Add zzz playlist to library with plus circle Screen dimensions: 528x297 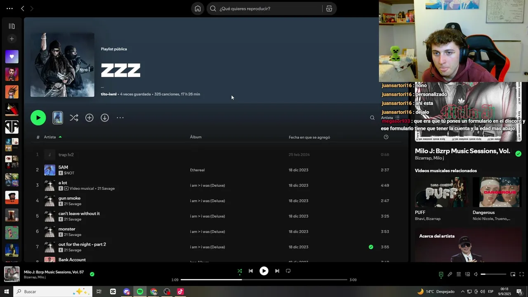coord(90,118)
